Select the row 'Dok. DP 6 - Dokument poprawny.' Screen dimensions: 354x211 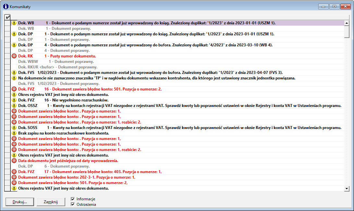[x=177, y=166]
